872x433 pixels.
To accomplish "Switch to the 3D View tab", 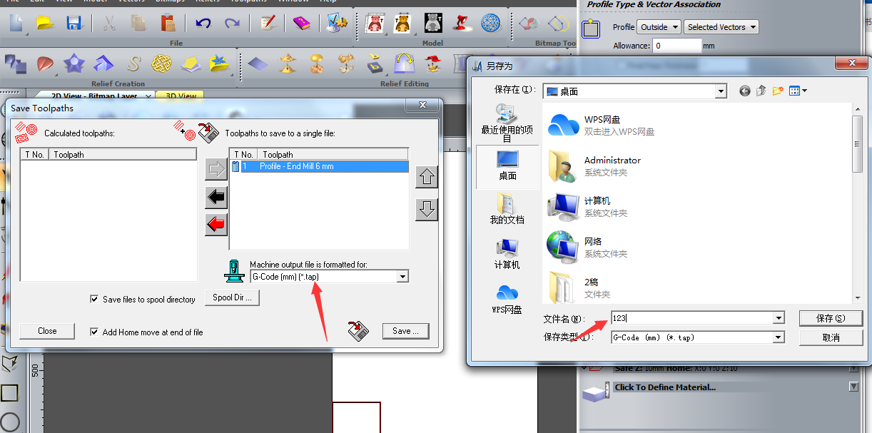I will 181,96.
